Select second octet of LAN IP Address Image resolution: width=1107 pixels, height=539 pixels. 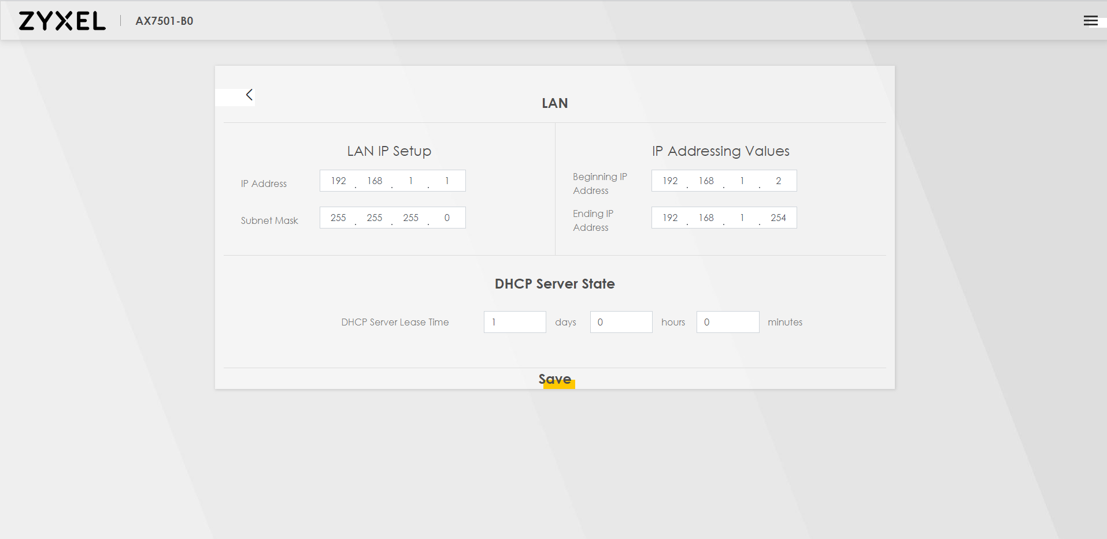[x=375, y=181]
